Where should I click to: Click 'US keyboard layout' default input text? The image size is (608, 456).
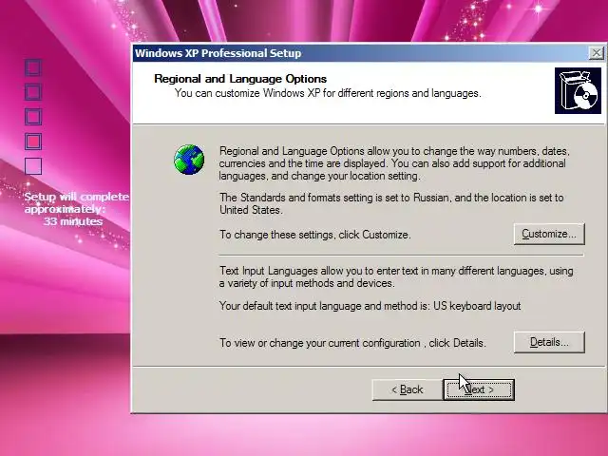(x=477, y=306)
